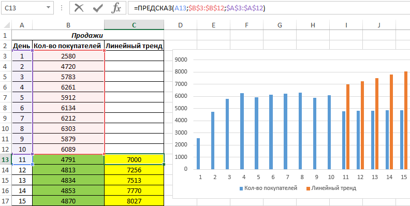This screenshot has width=410, height=206.
Task: Select column B header
Action: pos(68,25)
